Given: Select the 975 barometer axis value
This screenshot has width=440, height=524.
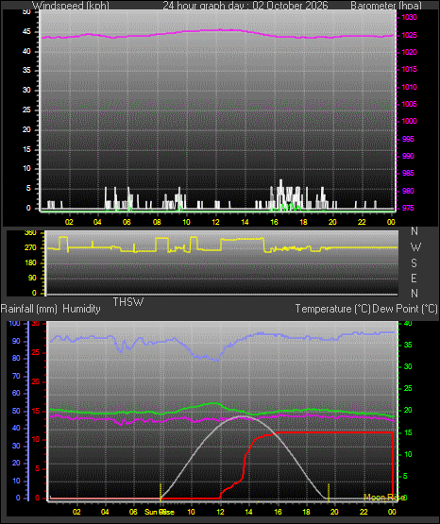Looking at the screenshot, I should [x=408, y=208].
